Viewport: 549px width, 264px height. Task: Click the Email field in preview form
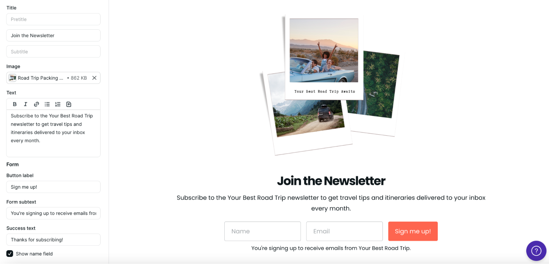pos(344,231)
